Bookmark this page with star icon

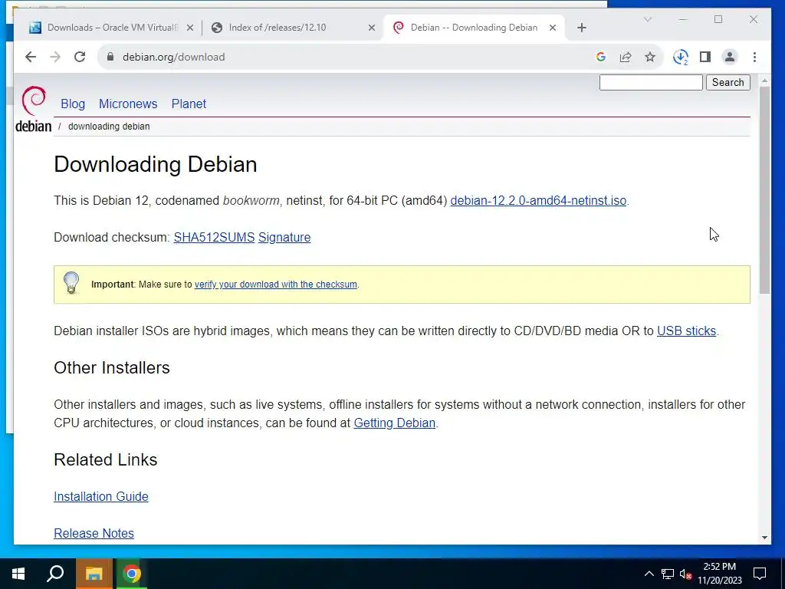click(650, 57)
